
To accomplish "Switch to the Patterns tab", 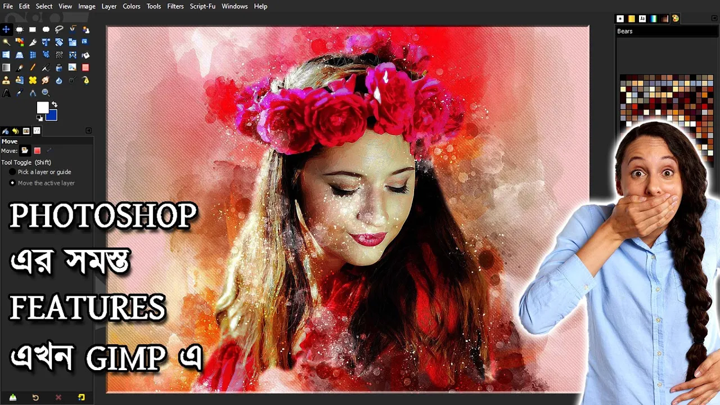I will 632,19.
